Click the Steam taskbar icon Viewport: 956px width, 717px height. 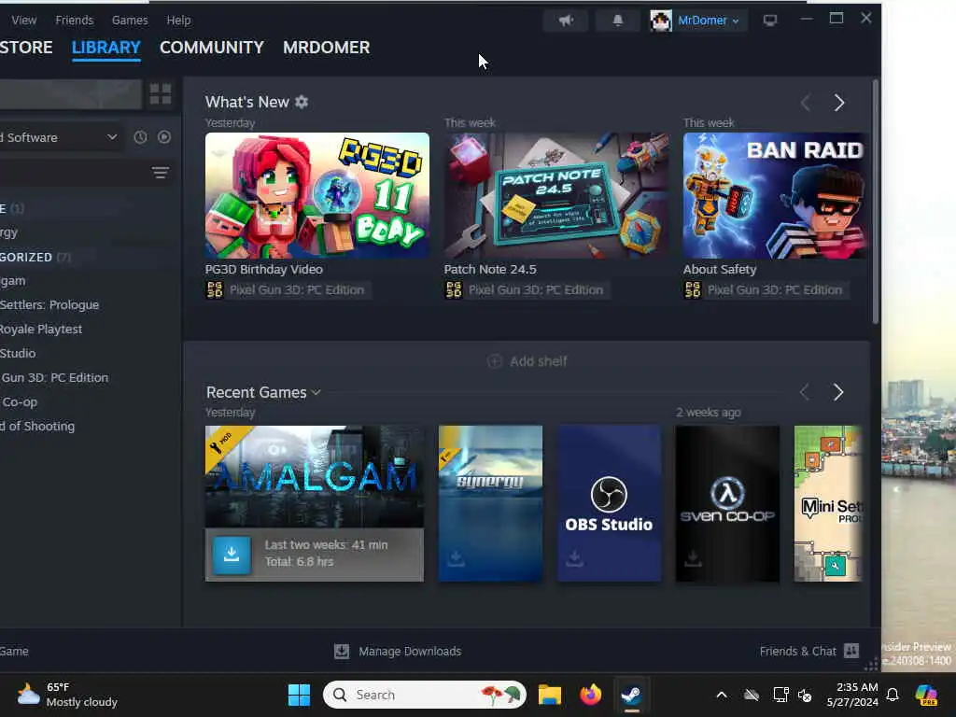coord(631,695)
